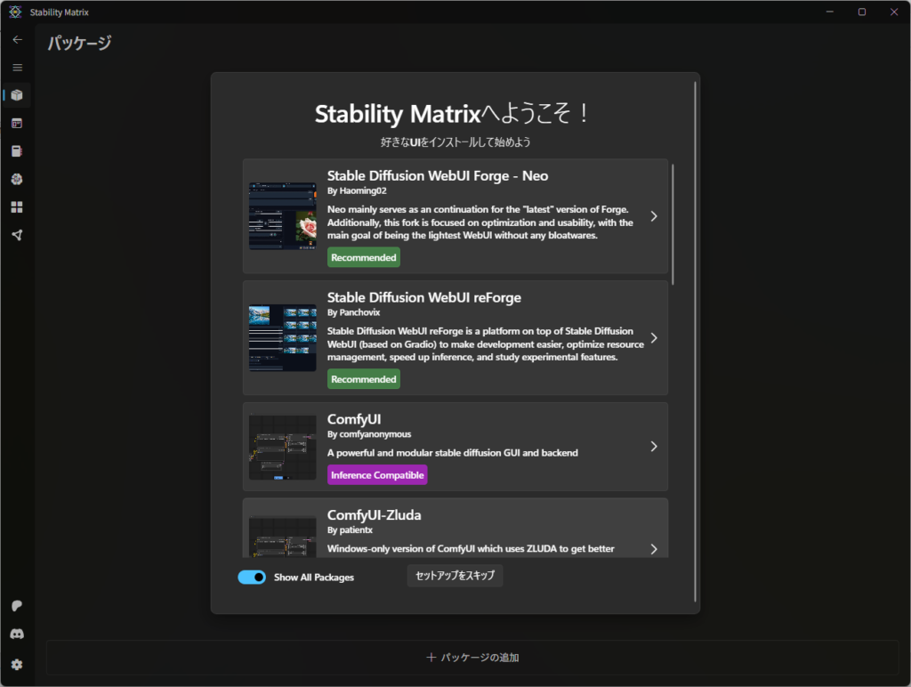Viewport: 911px width, 687px height.
Task: Click the セットアップをスキップ button
Action: pyautogui.click(x=455, y=576)
